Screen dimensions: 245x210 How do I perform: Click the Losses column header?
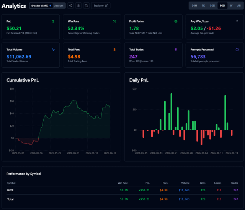coord(218,183)
